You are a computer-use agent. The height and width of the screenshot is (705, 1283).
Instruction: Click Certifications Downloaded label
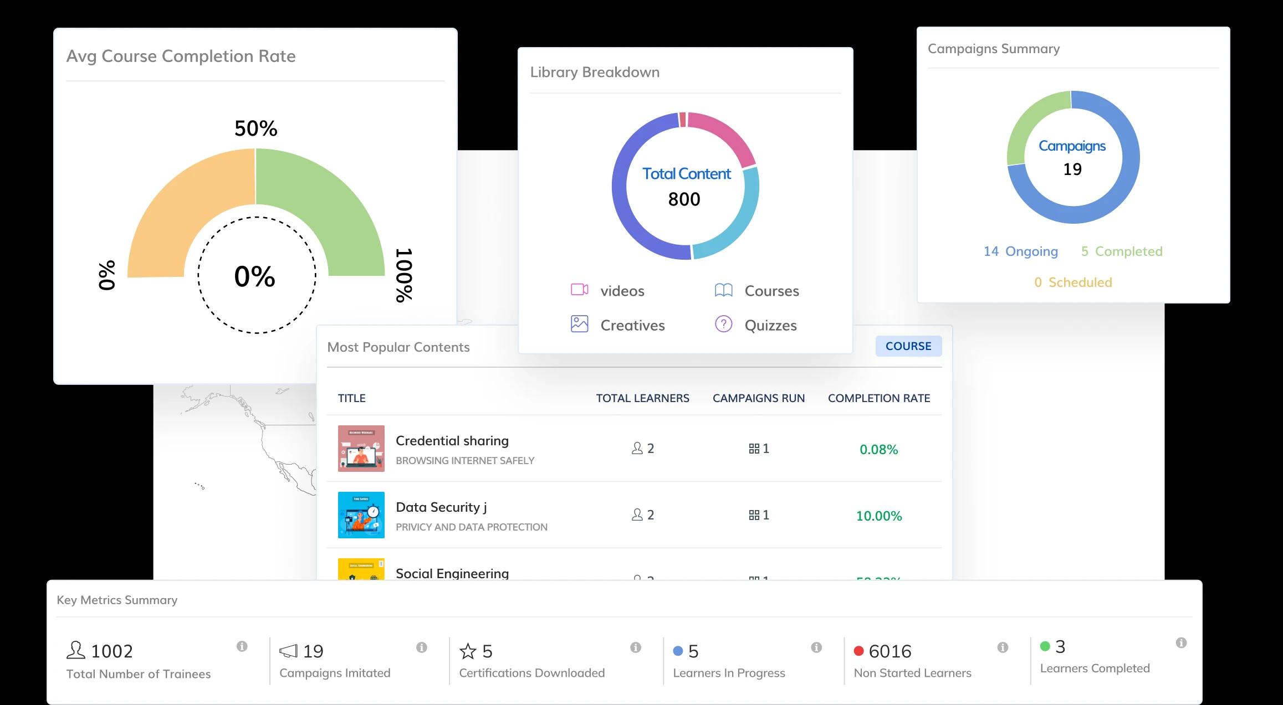(532, 673)
